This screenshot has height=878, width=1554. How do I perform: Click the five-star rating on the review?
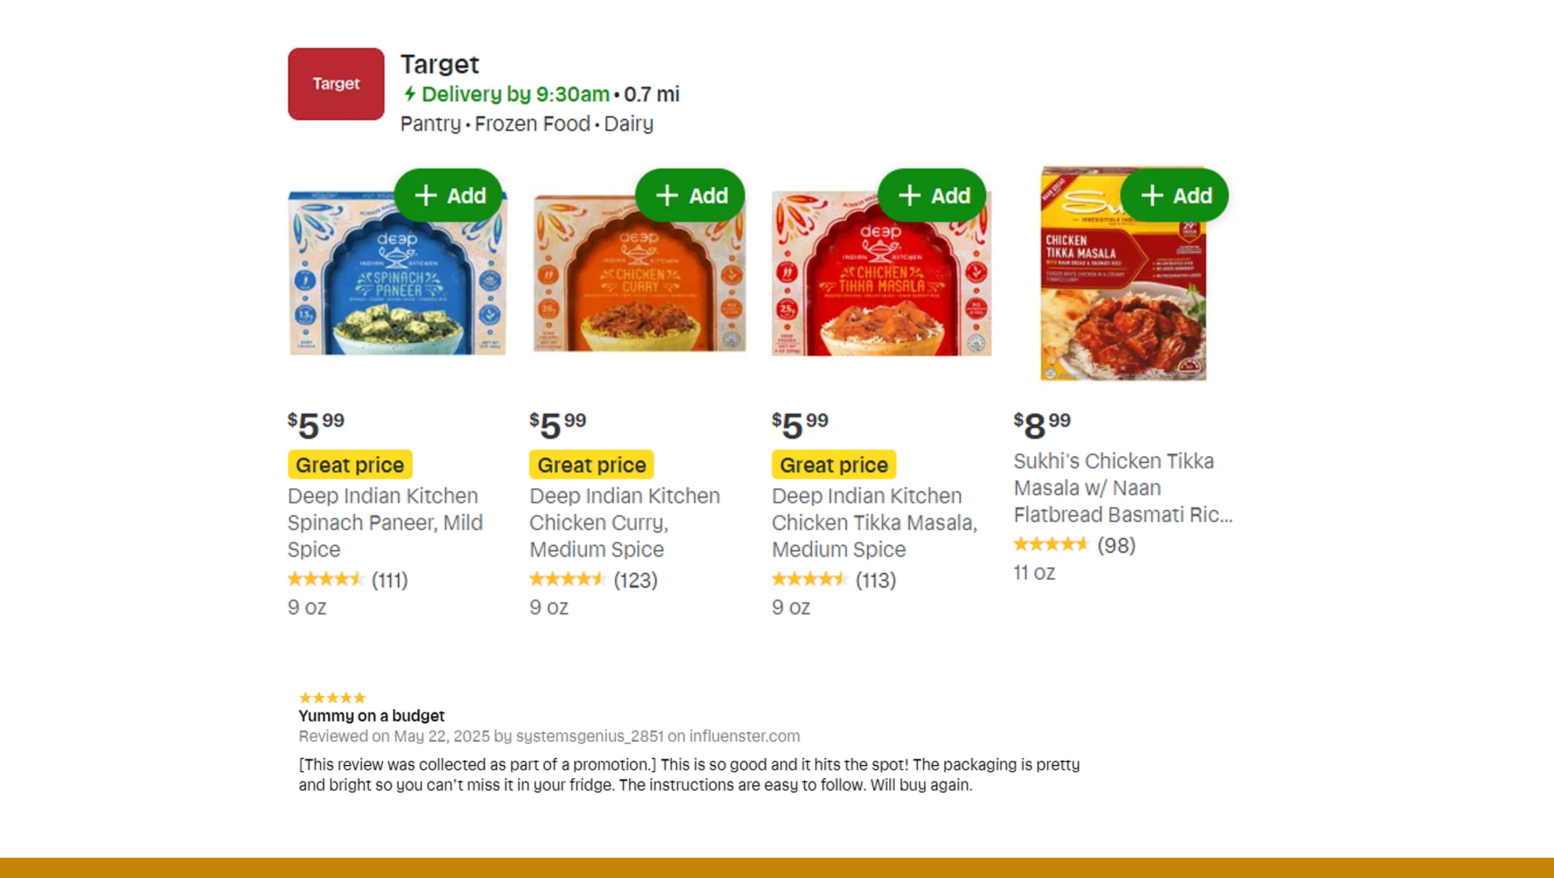[332, 698]
